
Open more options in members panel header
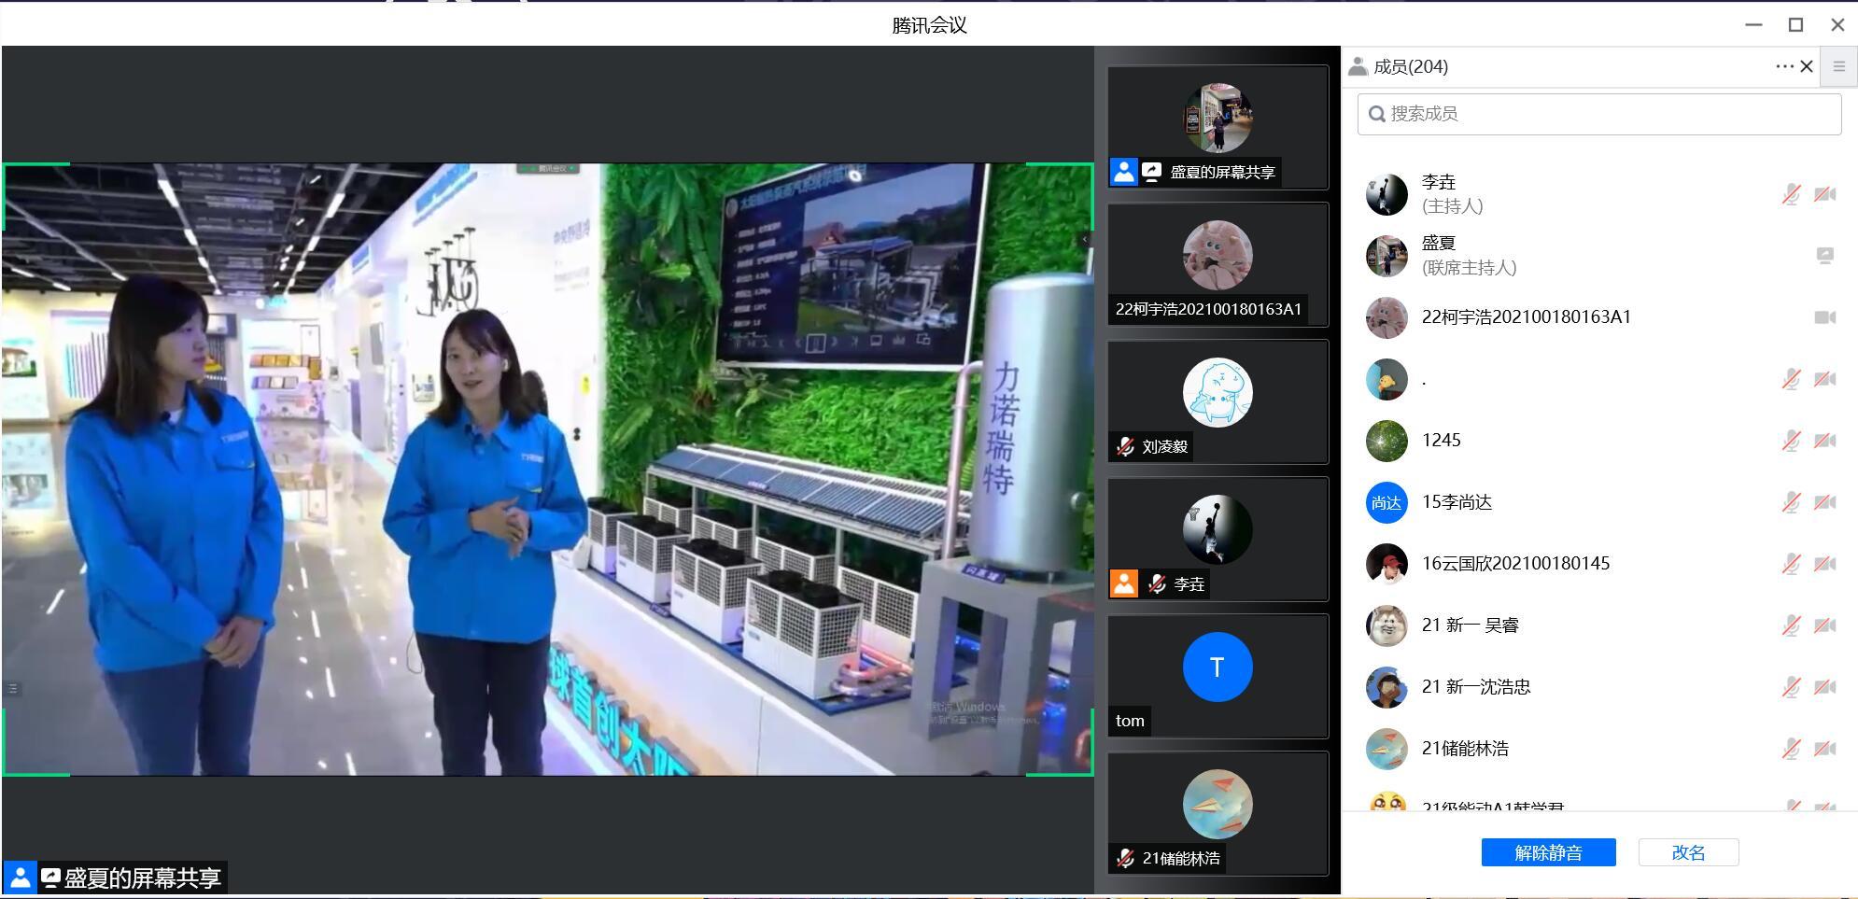(1784, 66)
